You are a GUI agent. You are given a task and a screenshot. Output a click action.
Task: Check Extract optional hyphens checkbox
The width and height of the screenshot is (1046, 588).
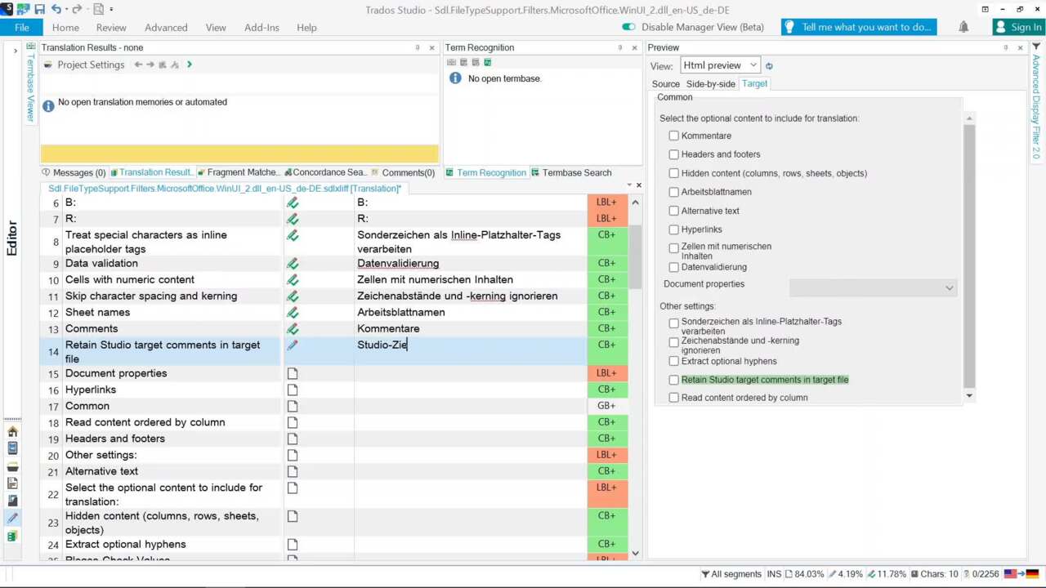[x=673, y=361]
